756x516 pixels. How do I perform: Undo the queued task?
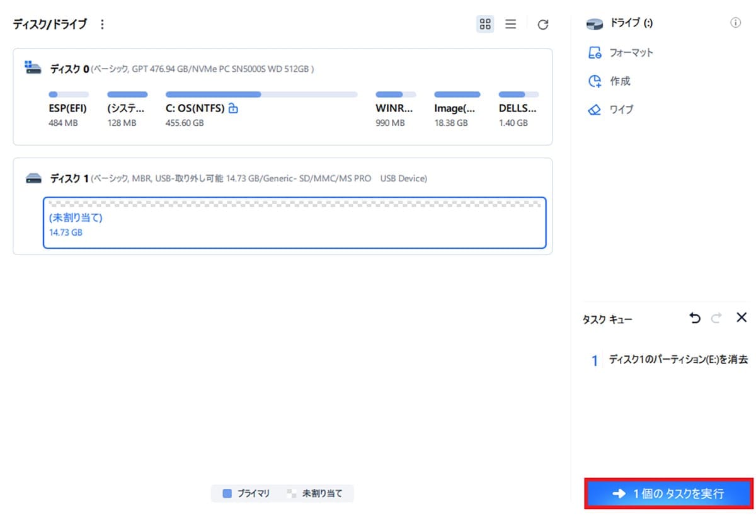pyautogui.click(x=695, y=318)
